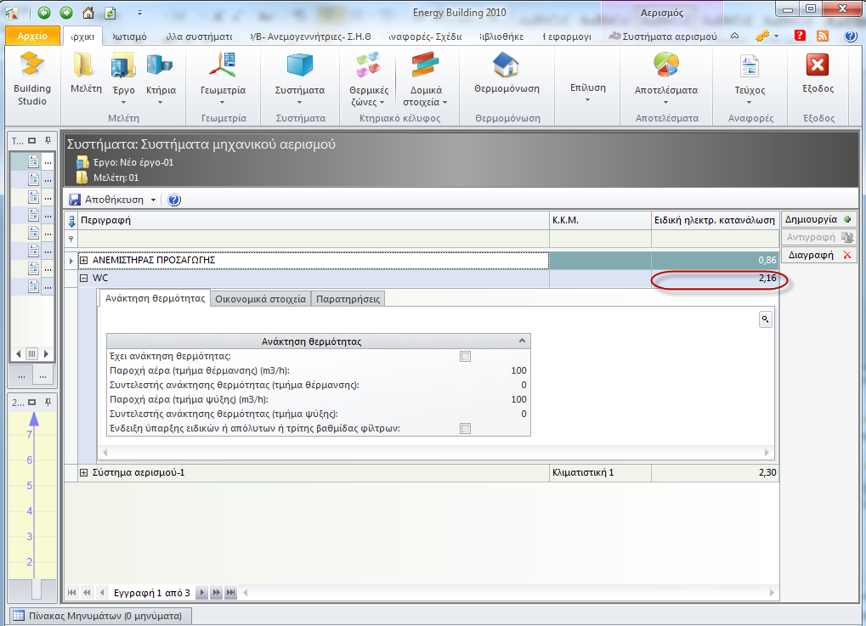Viewport: 866px width, 626px height.
Task: Click the Διαγραφή button
Action: (x=818, y=255)
